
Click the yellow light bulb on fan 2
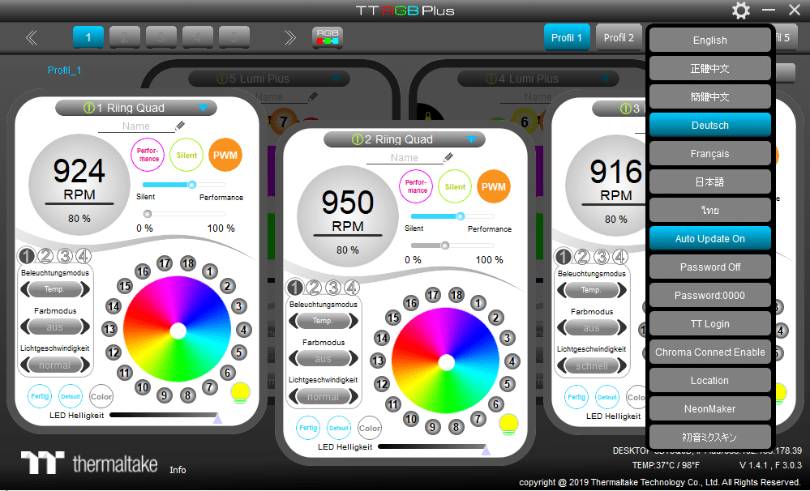(508, 423)
